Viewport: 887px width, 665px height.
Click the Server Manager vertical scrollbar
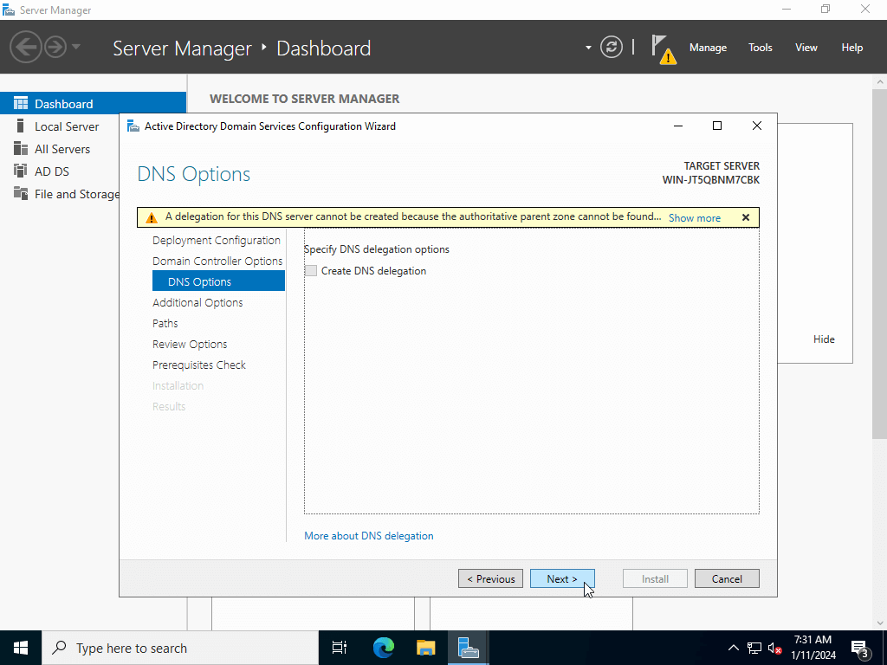point(880,263)
